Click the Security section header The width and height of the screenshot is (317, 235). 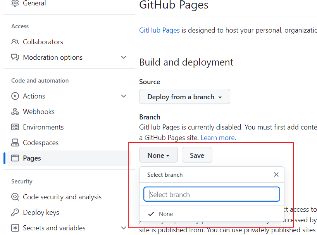(22, 181)
